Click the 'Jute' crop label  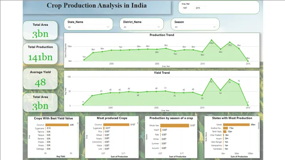pyautogui.click(x=100, y=149)
